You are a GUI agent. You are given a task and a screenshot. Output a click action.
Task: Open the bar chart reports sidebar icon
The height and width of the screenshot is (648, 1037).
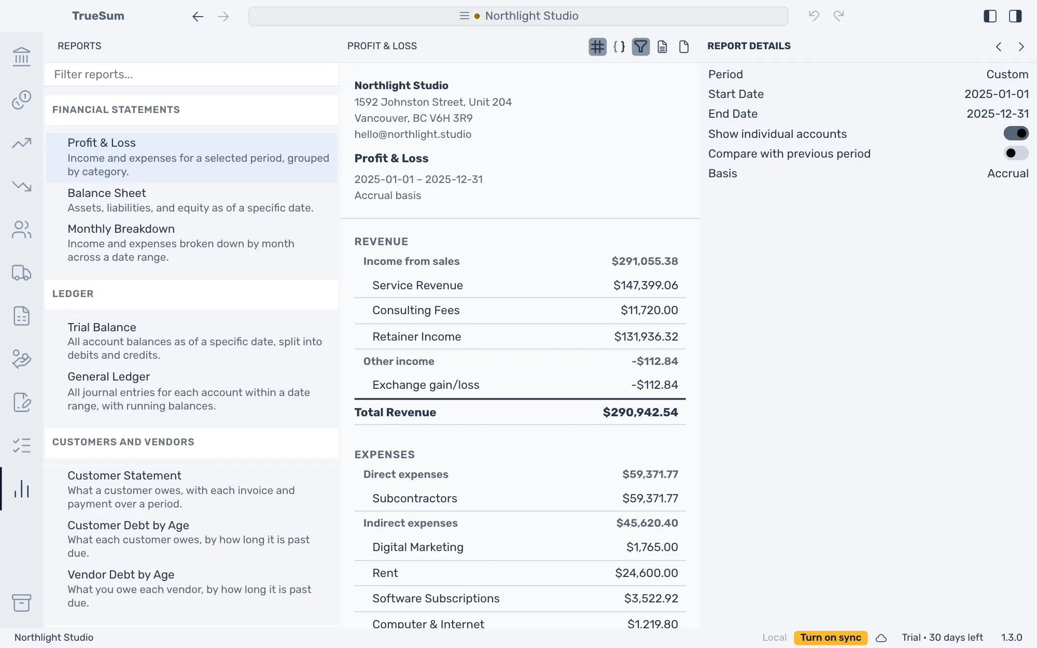point(21,488)
